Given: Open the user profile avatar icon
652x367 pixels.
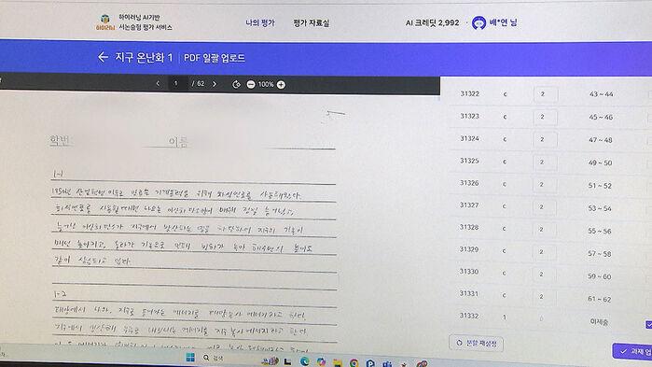Looking at the screenshot, I should 479,22.
